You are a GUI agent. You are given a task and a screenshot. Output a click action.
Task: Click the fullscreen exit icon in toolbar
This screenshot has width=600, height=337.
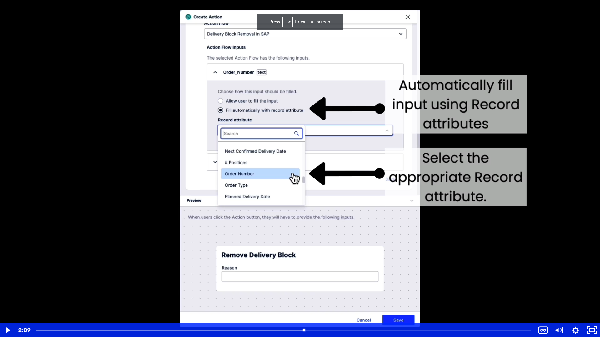(x=592, y=330)
